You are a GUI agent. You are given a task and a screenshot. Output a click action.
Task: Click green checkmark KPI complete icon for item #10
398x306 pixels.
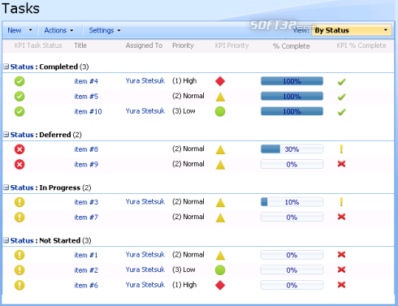pyautogui.click(x=342, y=112)
